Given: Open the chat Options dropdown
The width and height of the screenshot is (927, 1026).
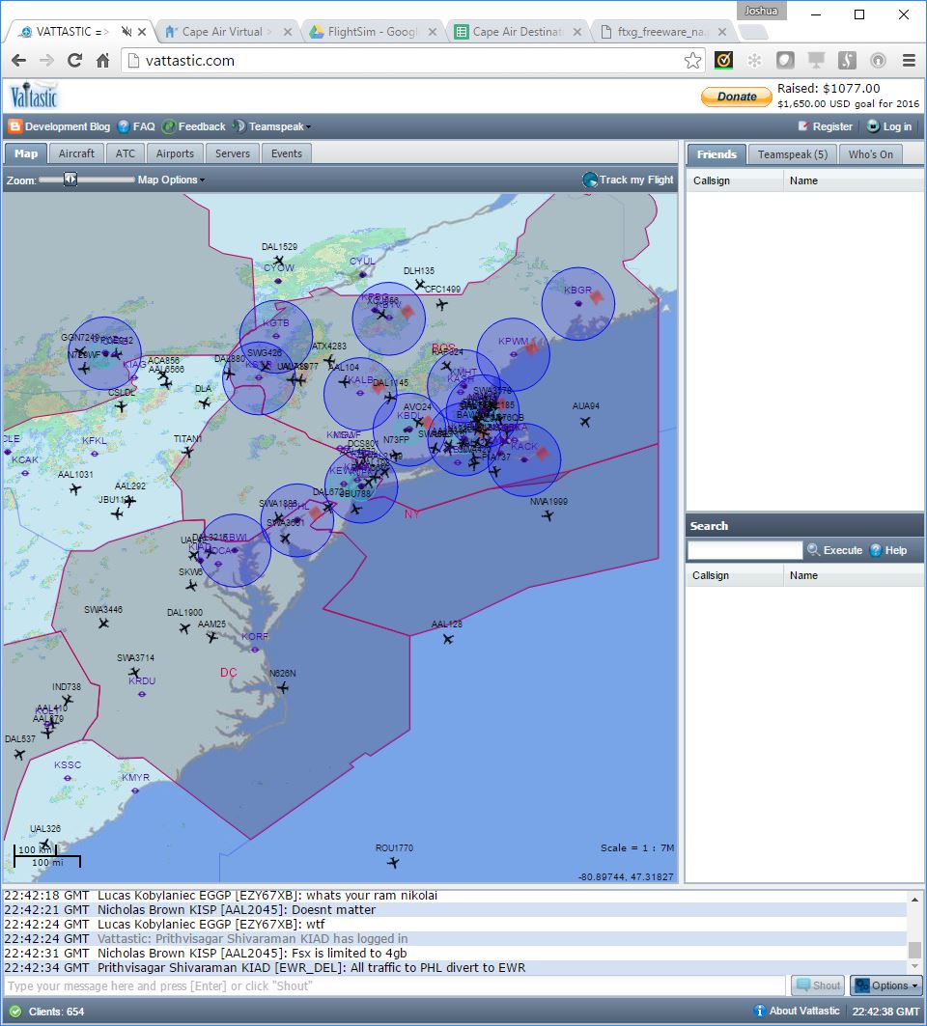Looking at the screenshot, I should (886, 985).
